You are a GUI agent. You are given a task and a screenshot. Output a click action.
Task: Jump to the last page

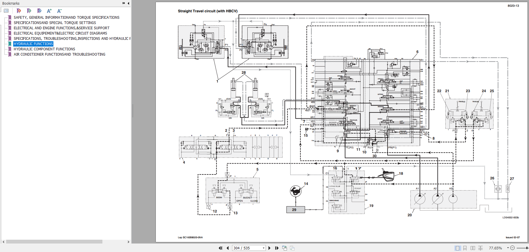pos(277,248)
